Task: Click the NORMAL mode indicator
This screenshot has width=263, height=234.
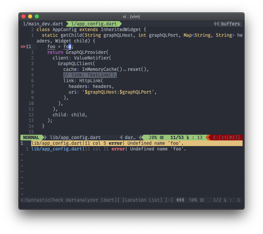Action: pyautogui.click(x=31, y=137)
